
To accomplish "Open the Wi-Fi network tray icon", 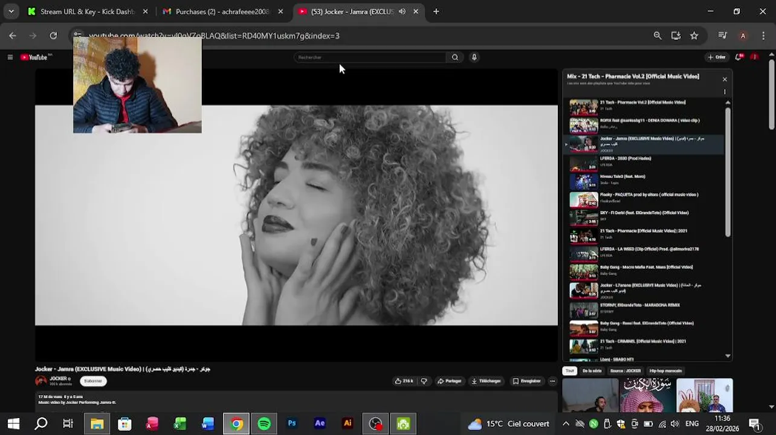I will click(662, 424).
